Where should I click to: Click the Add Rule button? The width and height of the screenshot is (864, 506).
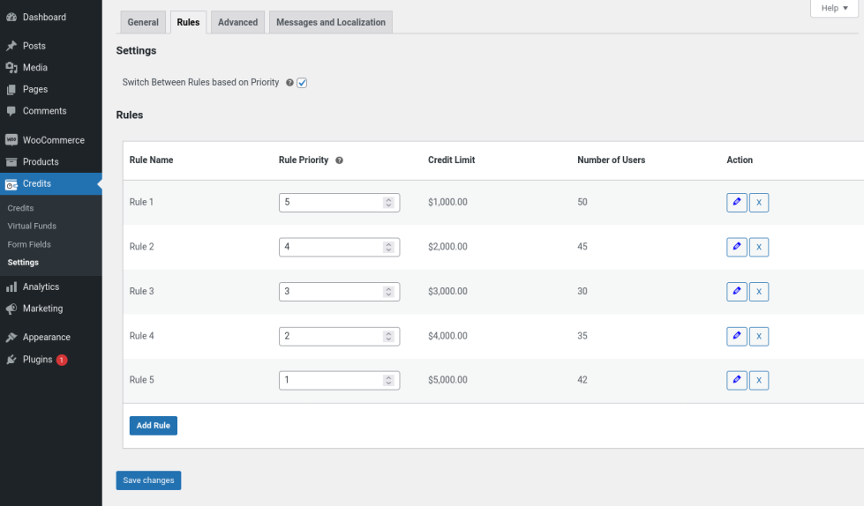click(x=153, y=426)
